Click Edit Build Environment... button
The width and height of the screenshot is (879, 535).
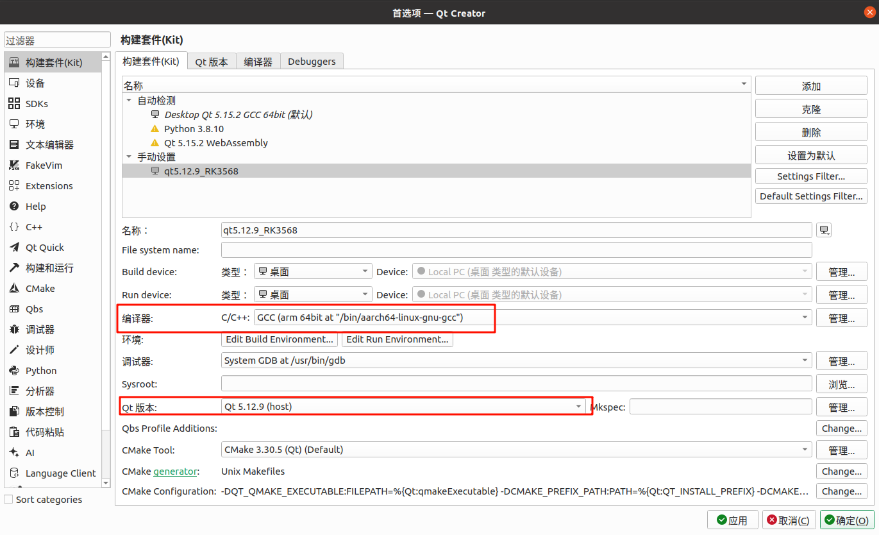(x=280, y=339)
